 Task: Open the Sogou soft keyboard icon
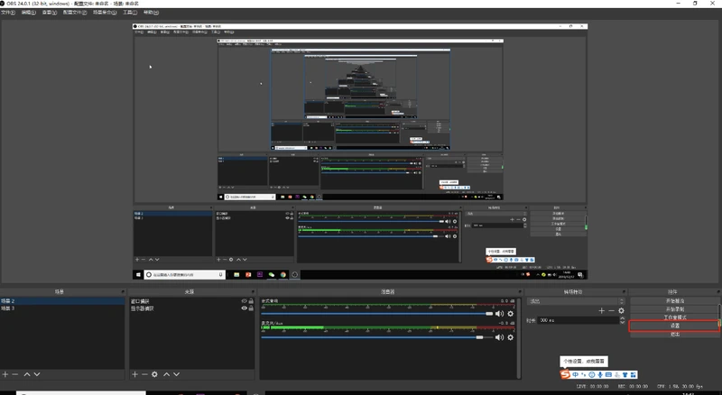[608, 375]
